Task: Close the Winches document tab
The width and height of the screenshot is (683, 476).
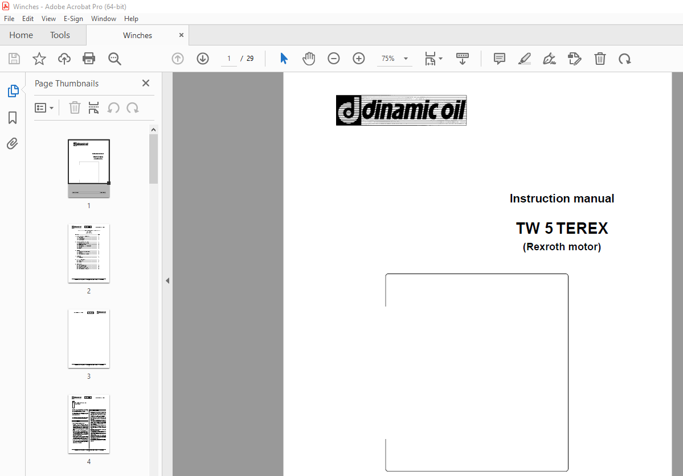Action: [181, 35]
